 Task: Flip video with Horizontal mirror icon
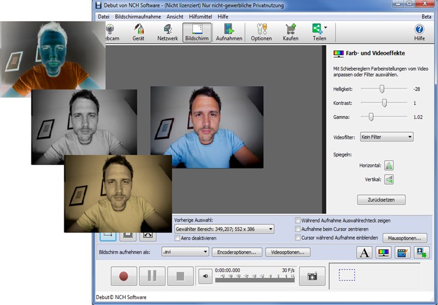(389, 166)
